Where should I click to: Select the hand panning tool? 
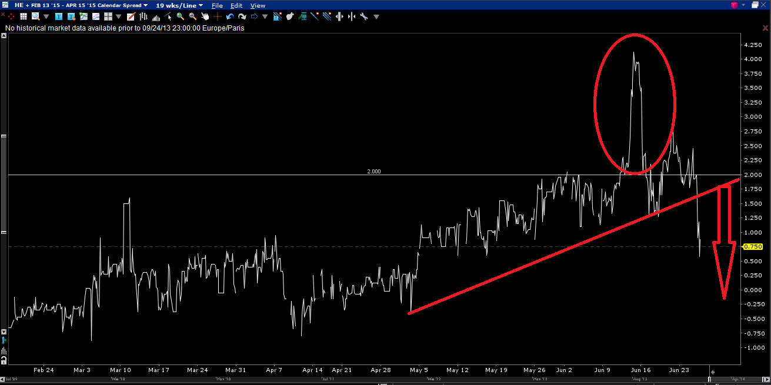(205, 16)
